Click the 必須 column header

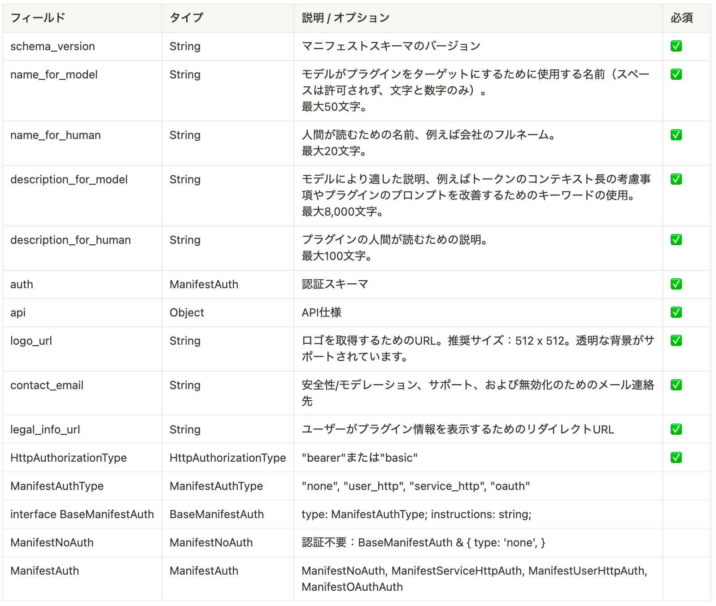[681, 18]
